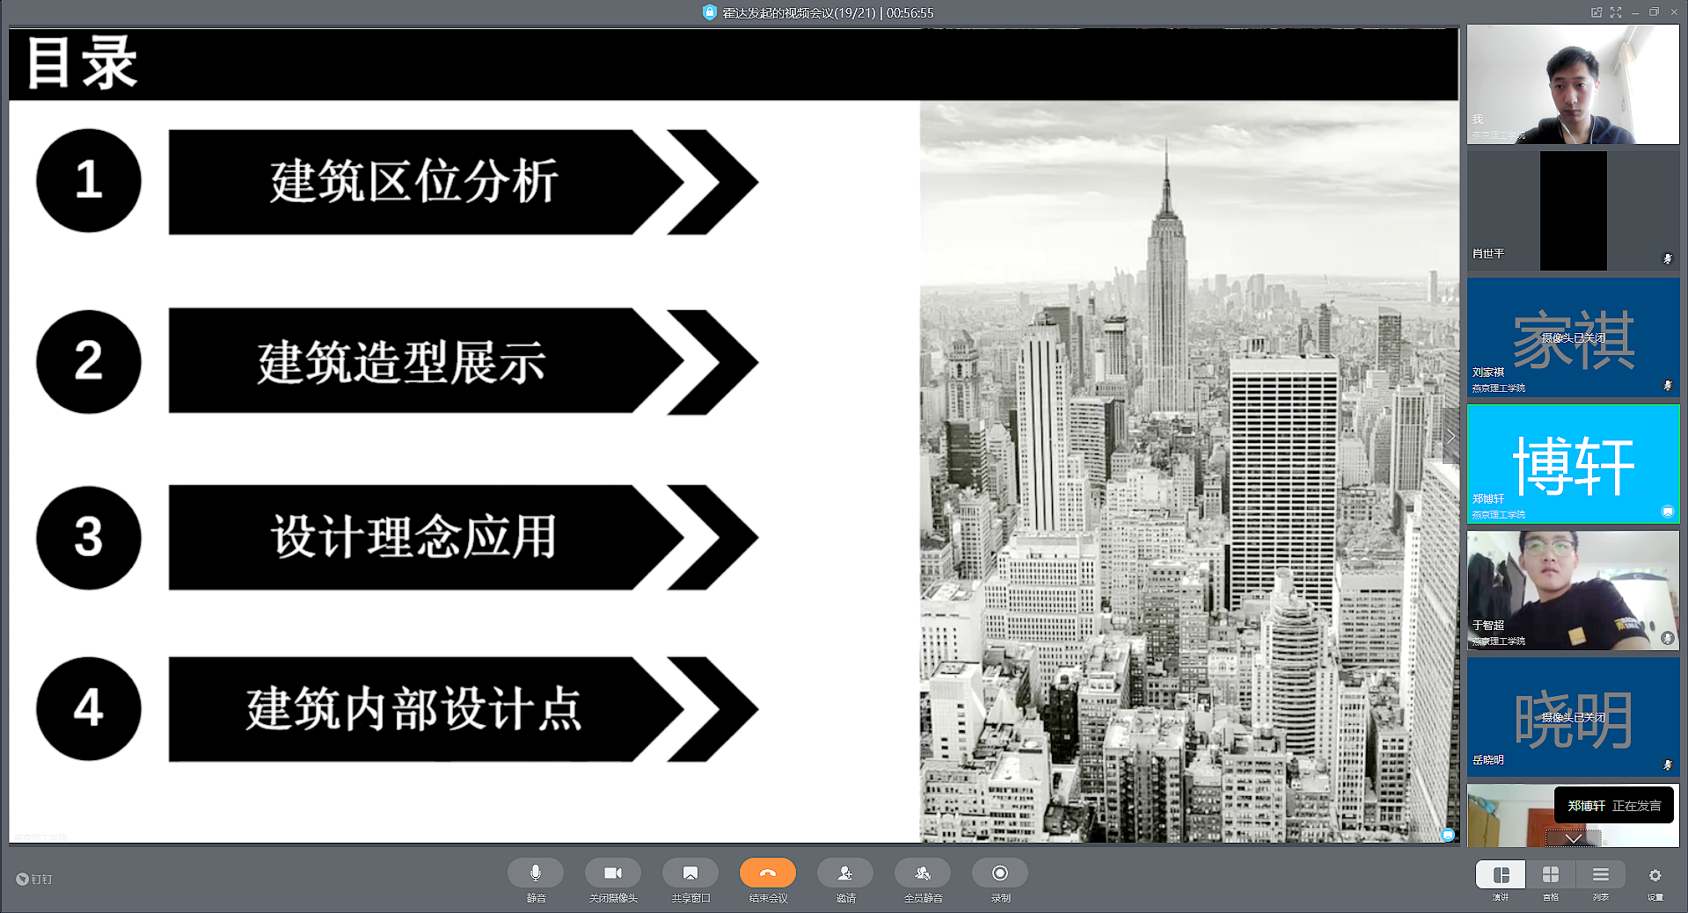Image resolution: width=1688 pixels, height=913 pixels.
Task: Click muted mic icon on 肖世平's tile
Action: click(1667, 258)
